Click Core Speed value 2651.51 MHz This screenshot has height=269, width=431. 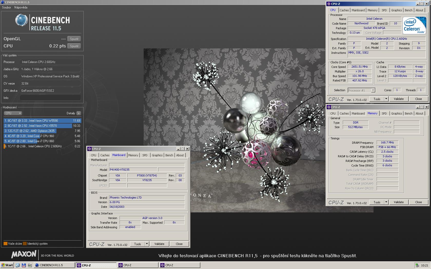(359, 67)
